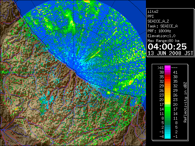195x146 pixels.
Task: Click the radar center at the crosshair intersection
Action: tap(73, 73)
